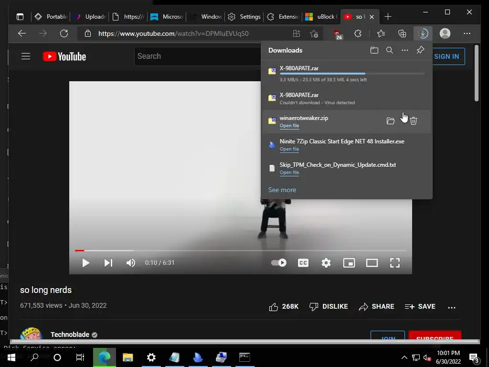The image size is (489, 367).
Task: Switch to the Uploadr tab
Action: pyautogui.click(x=90, y=17)
